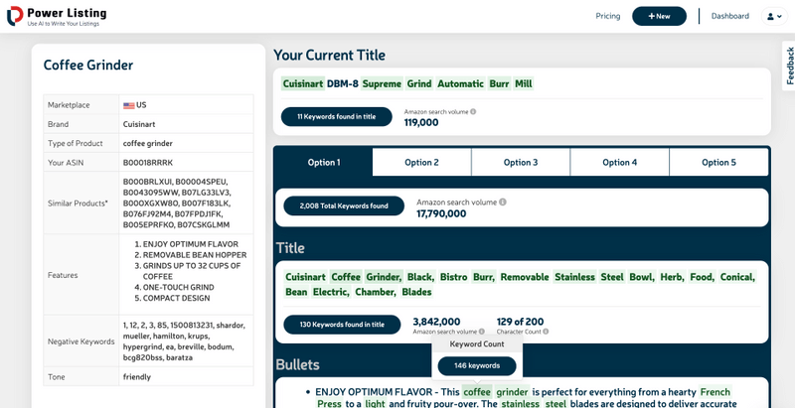
Task: Click keyword Bistro in the generated title
Action: 453,277
